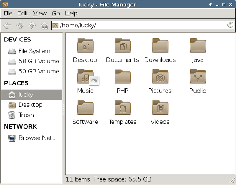Reload the current folder view
The width and height of the screenshot is (236, 185).
pos(230,25)
